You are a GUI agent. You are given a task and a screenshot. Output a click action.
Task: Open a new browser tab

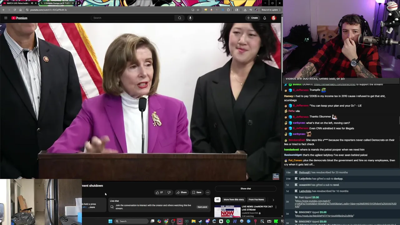pos(78,3)
